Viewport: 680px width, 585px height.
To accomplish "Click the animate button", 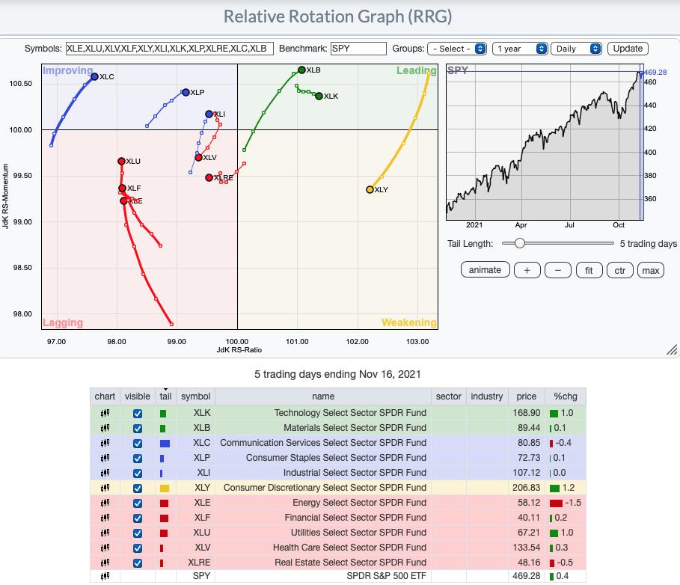I will 485,270.
